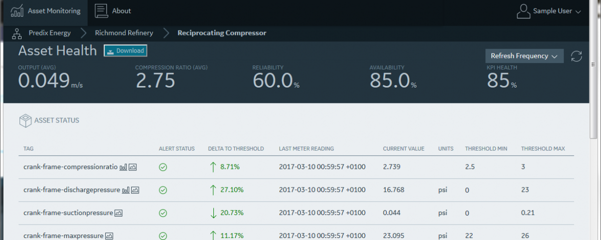This screenshot has width=601, height=240.
Task: Click the TAG column header
Action: (x=29, y=149)
